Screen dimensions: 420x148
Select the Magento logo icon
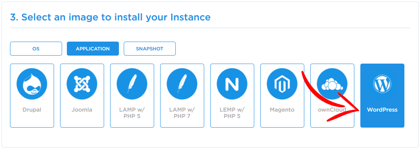[282, 84]
